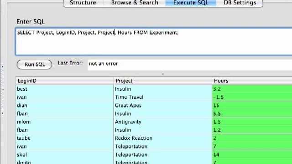
Task: Click the Teleportation cell in skol row
Action: click(163, 154)
